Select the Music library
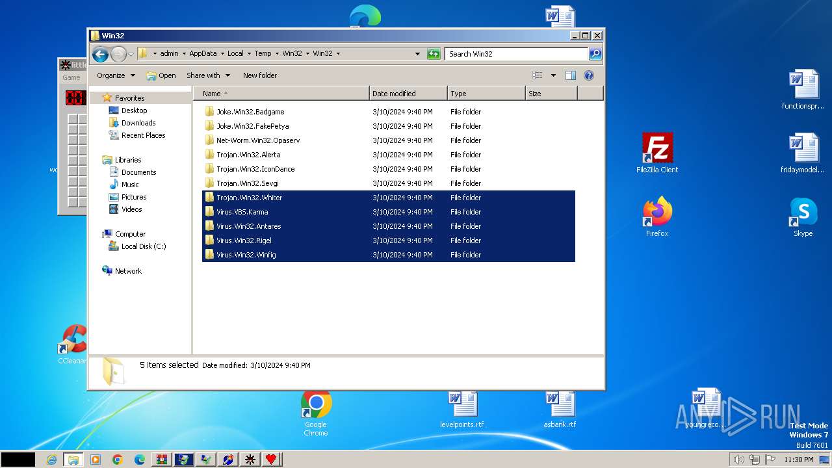832x468 pixels. point(130,185)
